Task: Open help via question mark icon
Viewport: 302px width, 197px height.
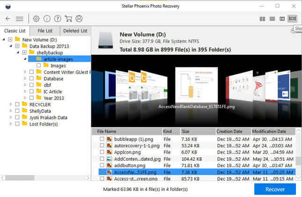Action: (58, 19)
